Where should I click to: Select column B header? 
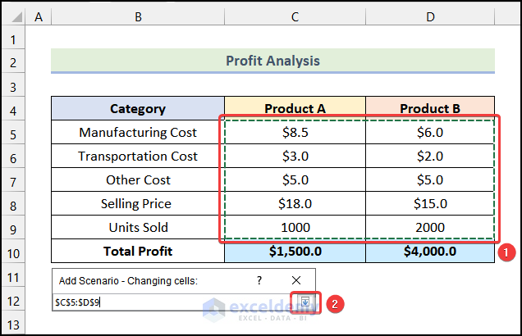click(x=137, y=15)
